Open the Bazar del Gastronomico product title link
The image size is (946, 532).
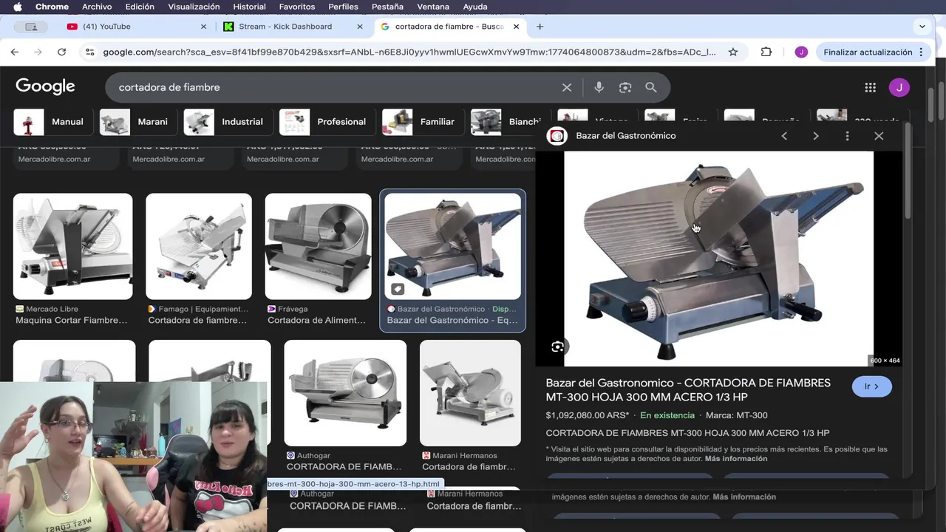click(x=688, y=389)
